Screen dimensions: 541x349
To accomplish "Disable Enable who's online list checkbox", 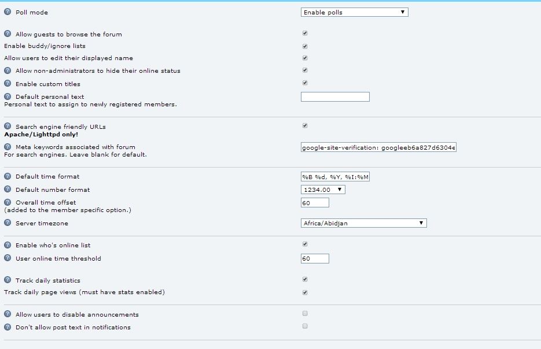I will (x=305, y=244).
